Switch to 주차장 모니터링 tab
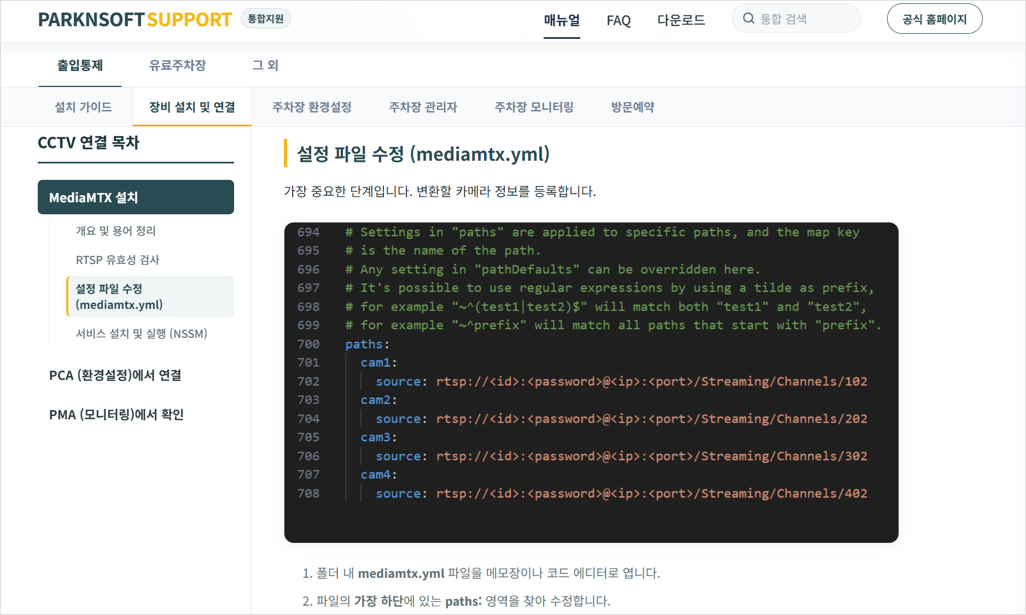Viewport: 1026px width, 615px height. point(534,107)
